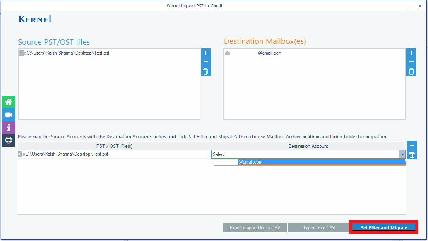
Task: Choose @gmail.com option in dropdown list
Action: (x=308, y=162)
